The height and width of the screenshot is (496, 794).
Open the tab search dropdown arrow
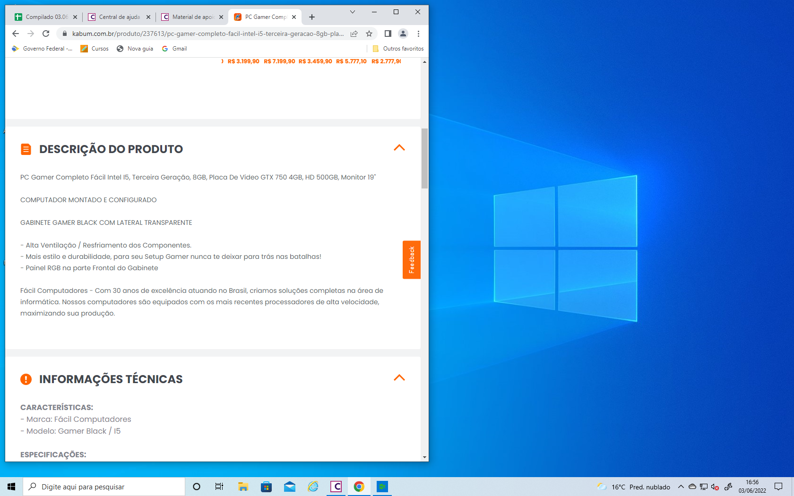coord(352,12)
